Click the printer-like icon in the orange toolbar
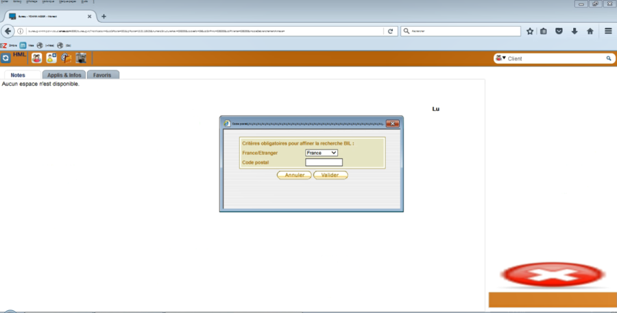The height and width of the screenshot is (313, 617). click(x=82, y=59)
